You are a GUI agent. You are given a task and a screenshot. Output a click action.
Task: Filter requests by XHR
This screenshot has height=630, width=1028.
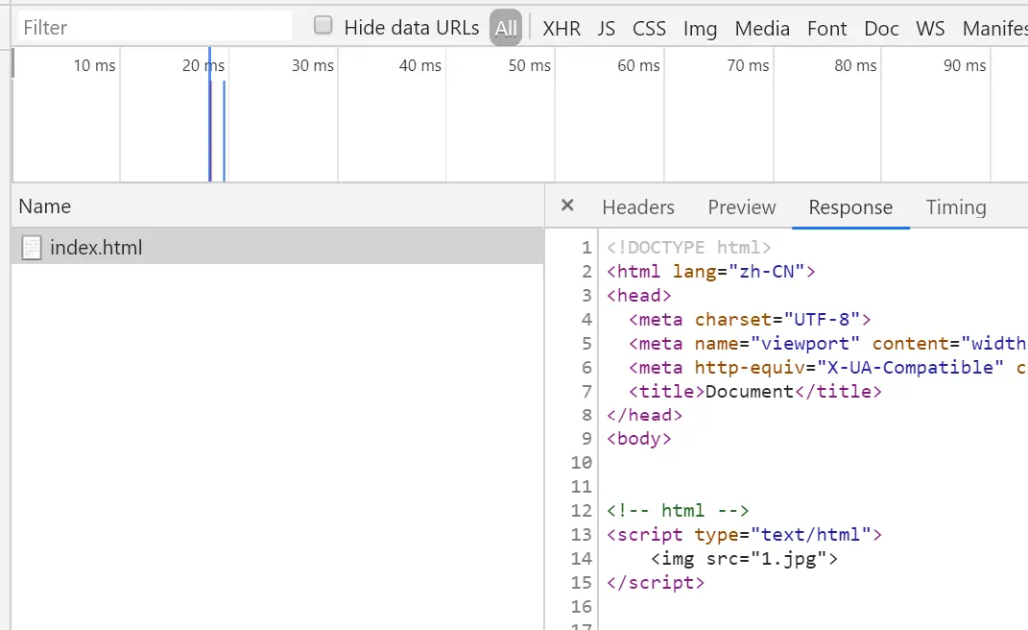click(x=562, y=28)
